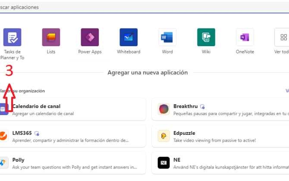Viewport: 289px width, 181px height.
Task: Select the Word app icon
Action: click(x=167, y=37)
